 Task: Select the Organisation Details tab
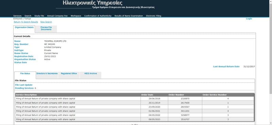click(x=24, y=27)
